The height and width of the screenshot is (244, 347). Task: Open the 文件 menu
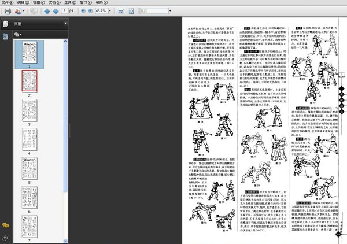click(x=8, y=3)
